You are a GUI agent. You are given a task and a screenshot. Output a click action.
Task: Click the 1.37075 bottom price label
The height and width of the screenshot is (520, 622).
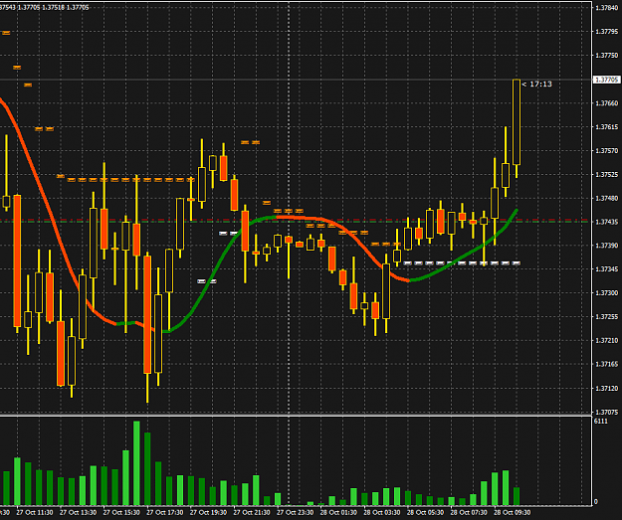[x=607, y=413]
